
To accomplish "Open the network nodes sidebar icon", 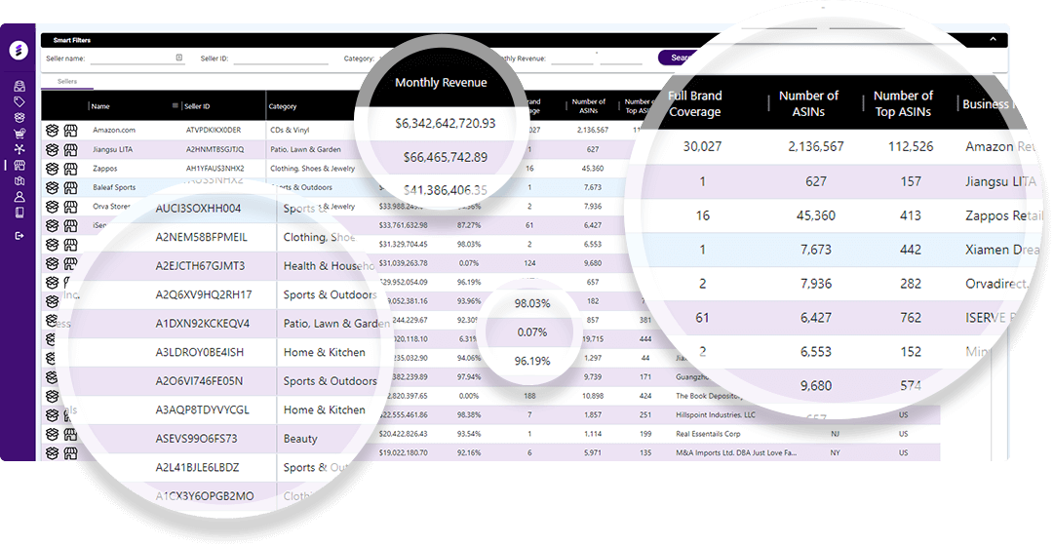I will click(20, 148).
